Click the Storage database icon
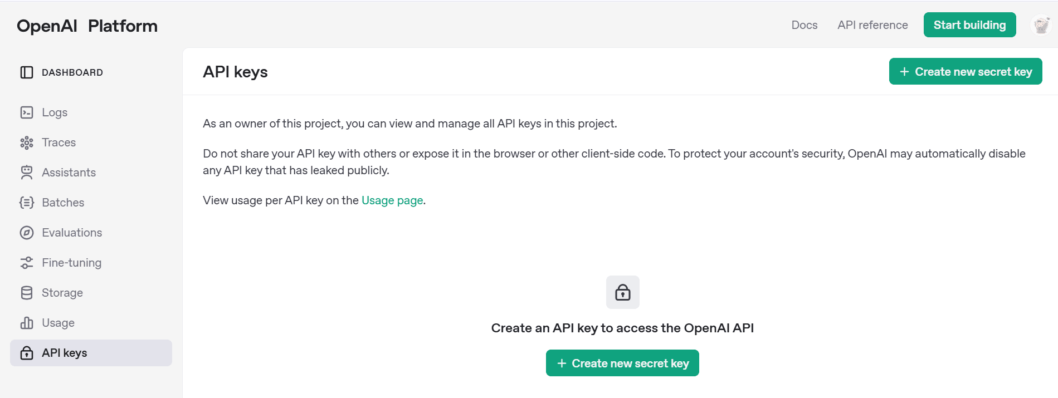 [x=27, y=293]
